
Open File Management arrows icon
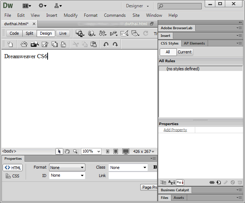pos(103,33)
